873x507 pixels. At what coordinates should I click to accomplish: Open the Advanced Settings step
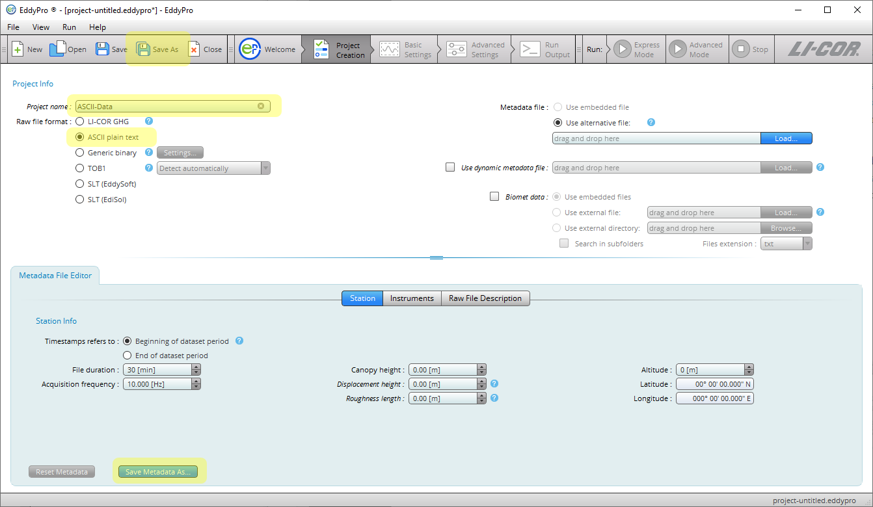(476, 49)
